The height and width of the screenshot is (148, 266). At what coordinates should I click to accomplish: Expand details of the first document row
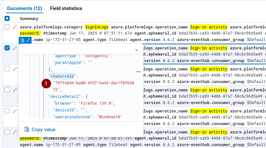click(x=15, y=27)
